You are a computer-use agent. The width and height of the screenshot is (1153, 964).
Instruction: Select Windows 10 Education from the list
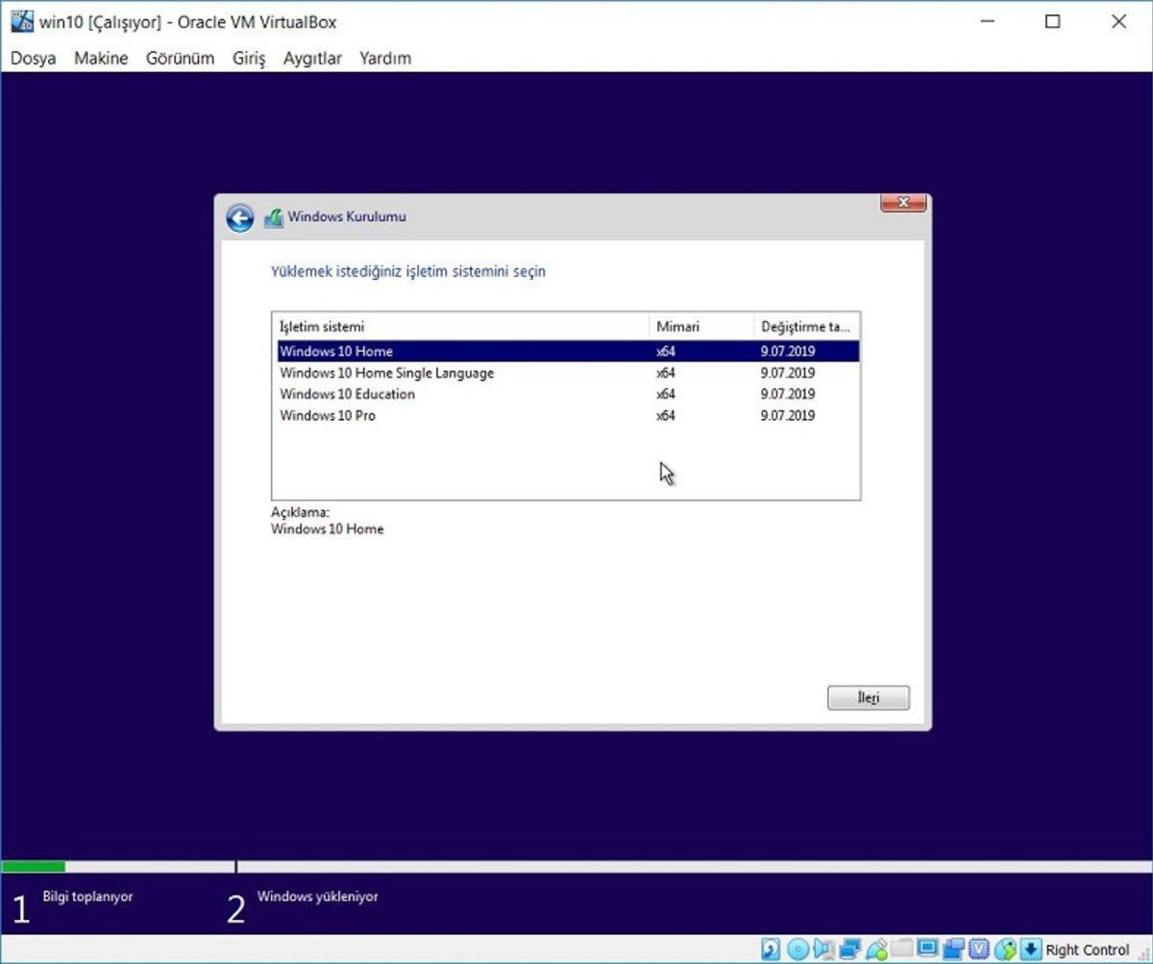tap(346, 394)
